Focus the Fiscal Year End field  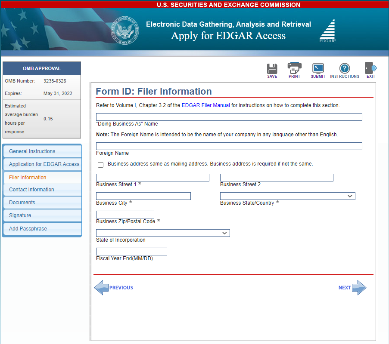(x=131, y=252)
